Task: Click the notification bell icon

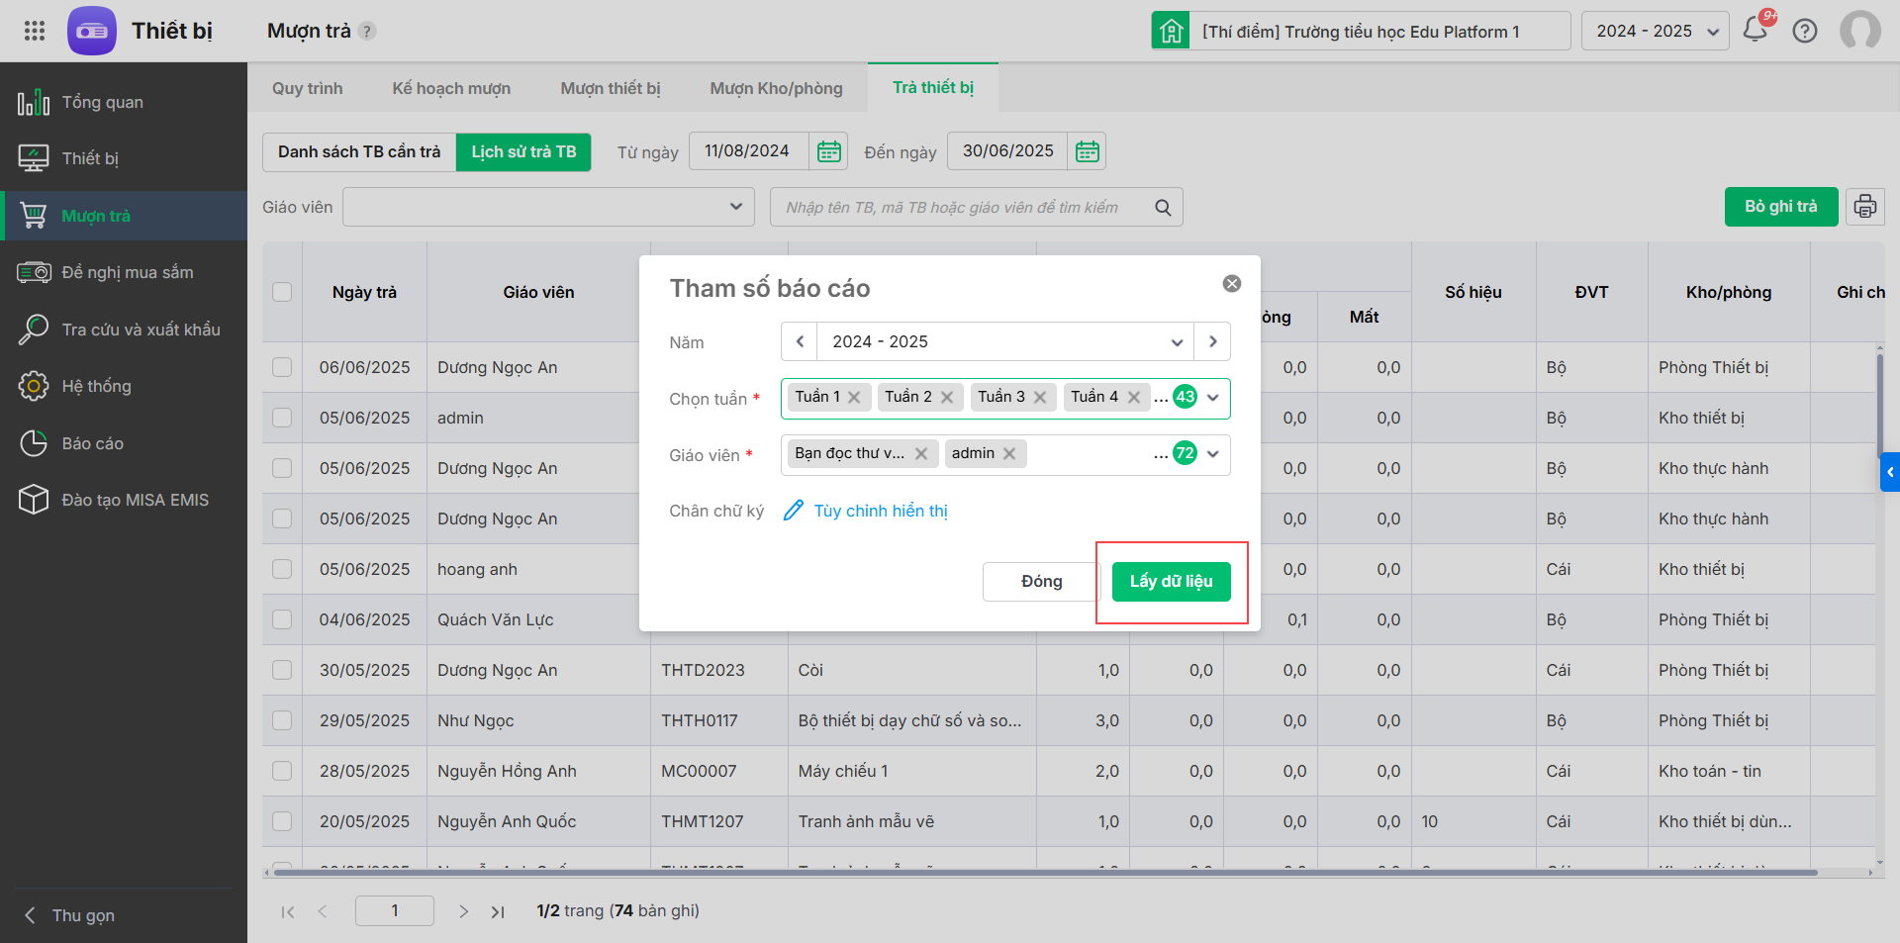Action: coord(1756,30)
